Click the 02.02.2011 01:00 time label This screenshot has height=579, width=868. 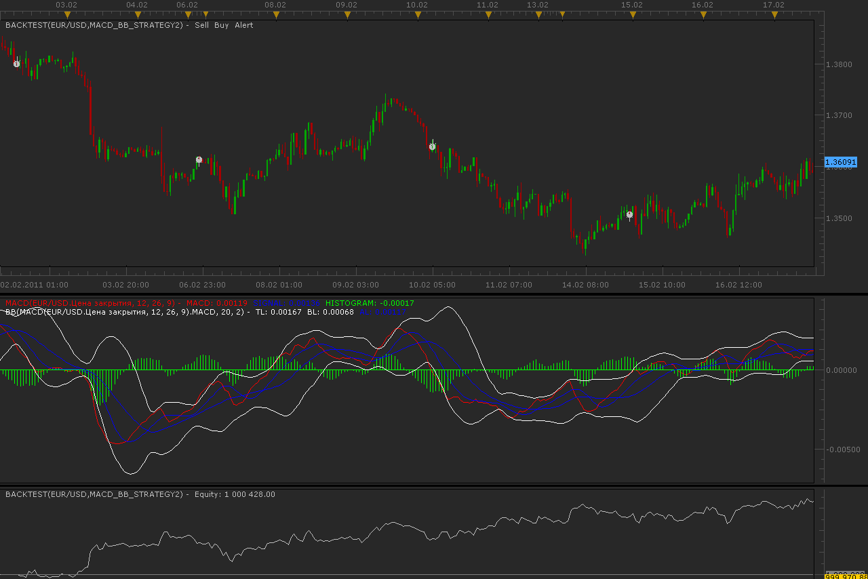[x=35, y=285]
